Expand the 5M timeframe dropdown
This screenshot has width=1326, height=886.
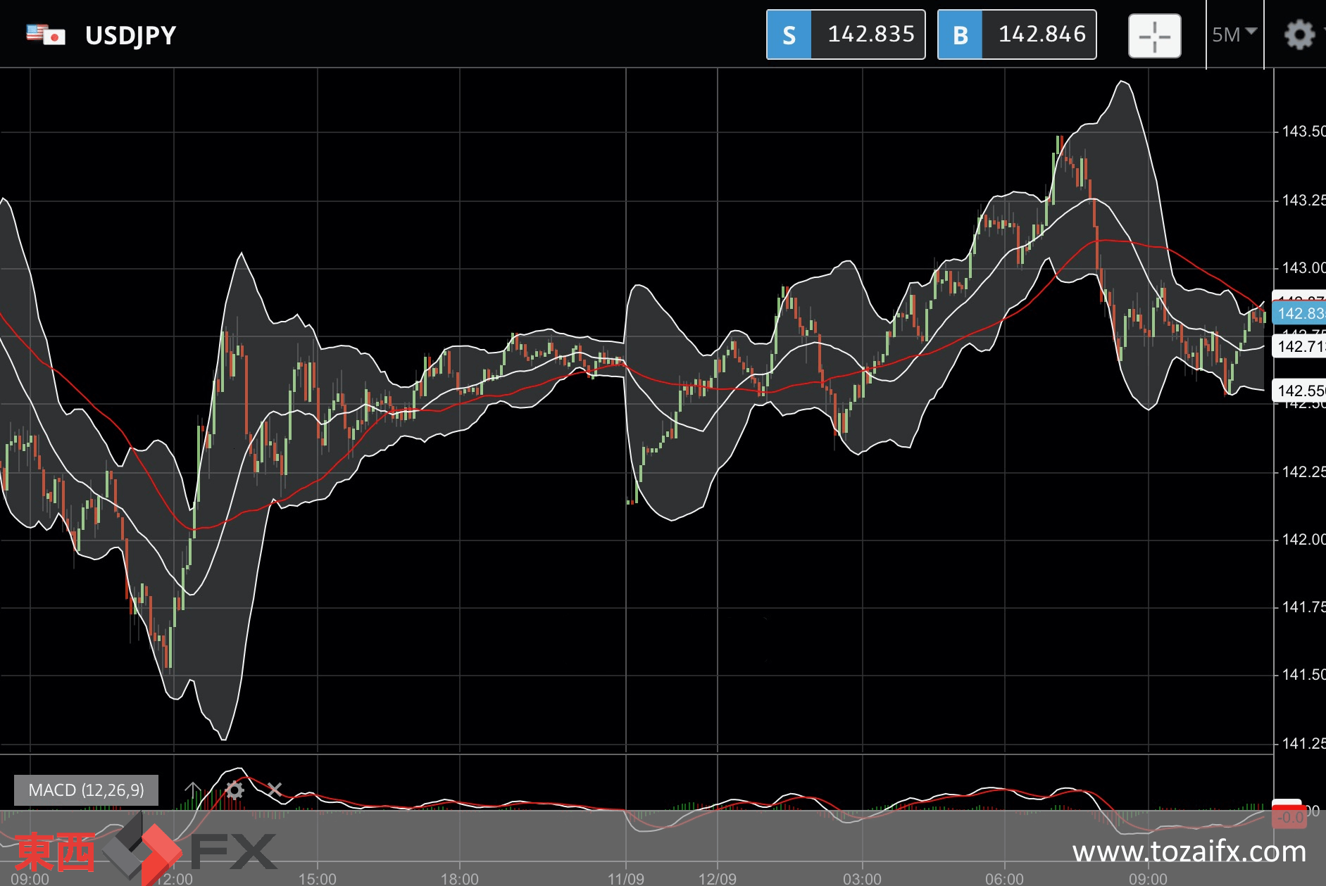coord(1234,34)
